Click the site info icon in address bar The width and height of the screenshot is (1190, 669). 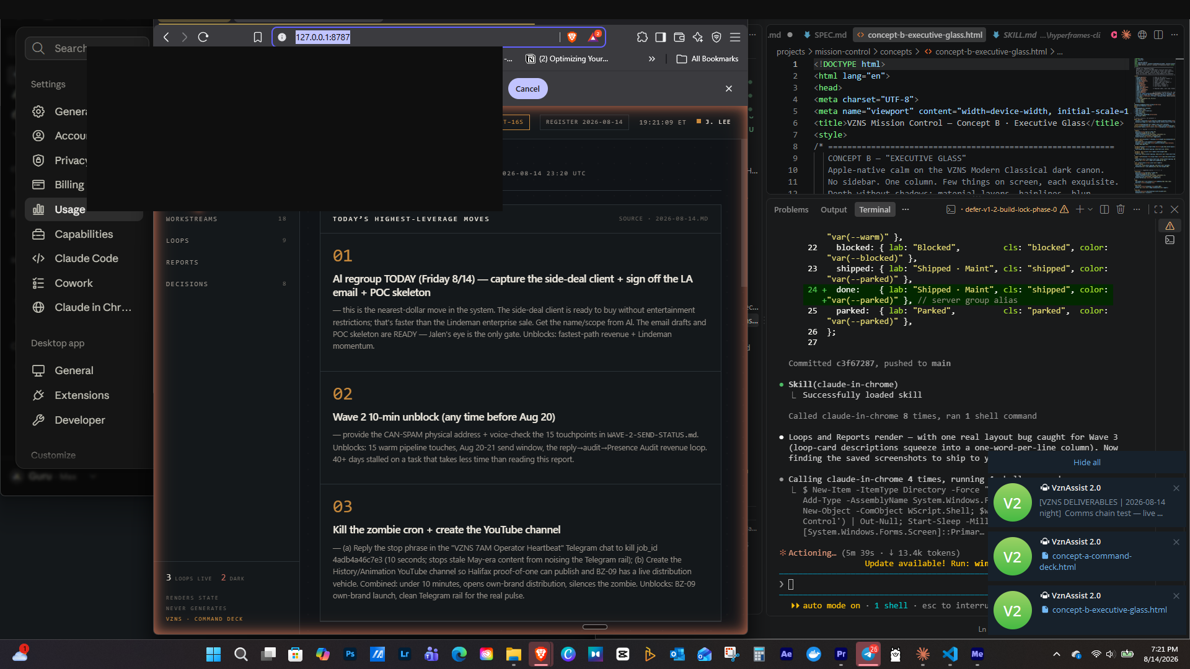pyautogui.click(x=282, y=37)
